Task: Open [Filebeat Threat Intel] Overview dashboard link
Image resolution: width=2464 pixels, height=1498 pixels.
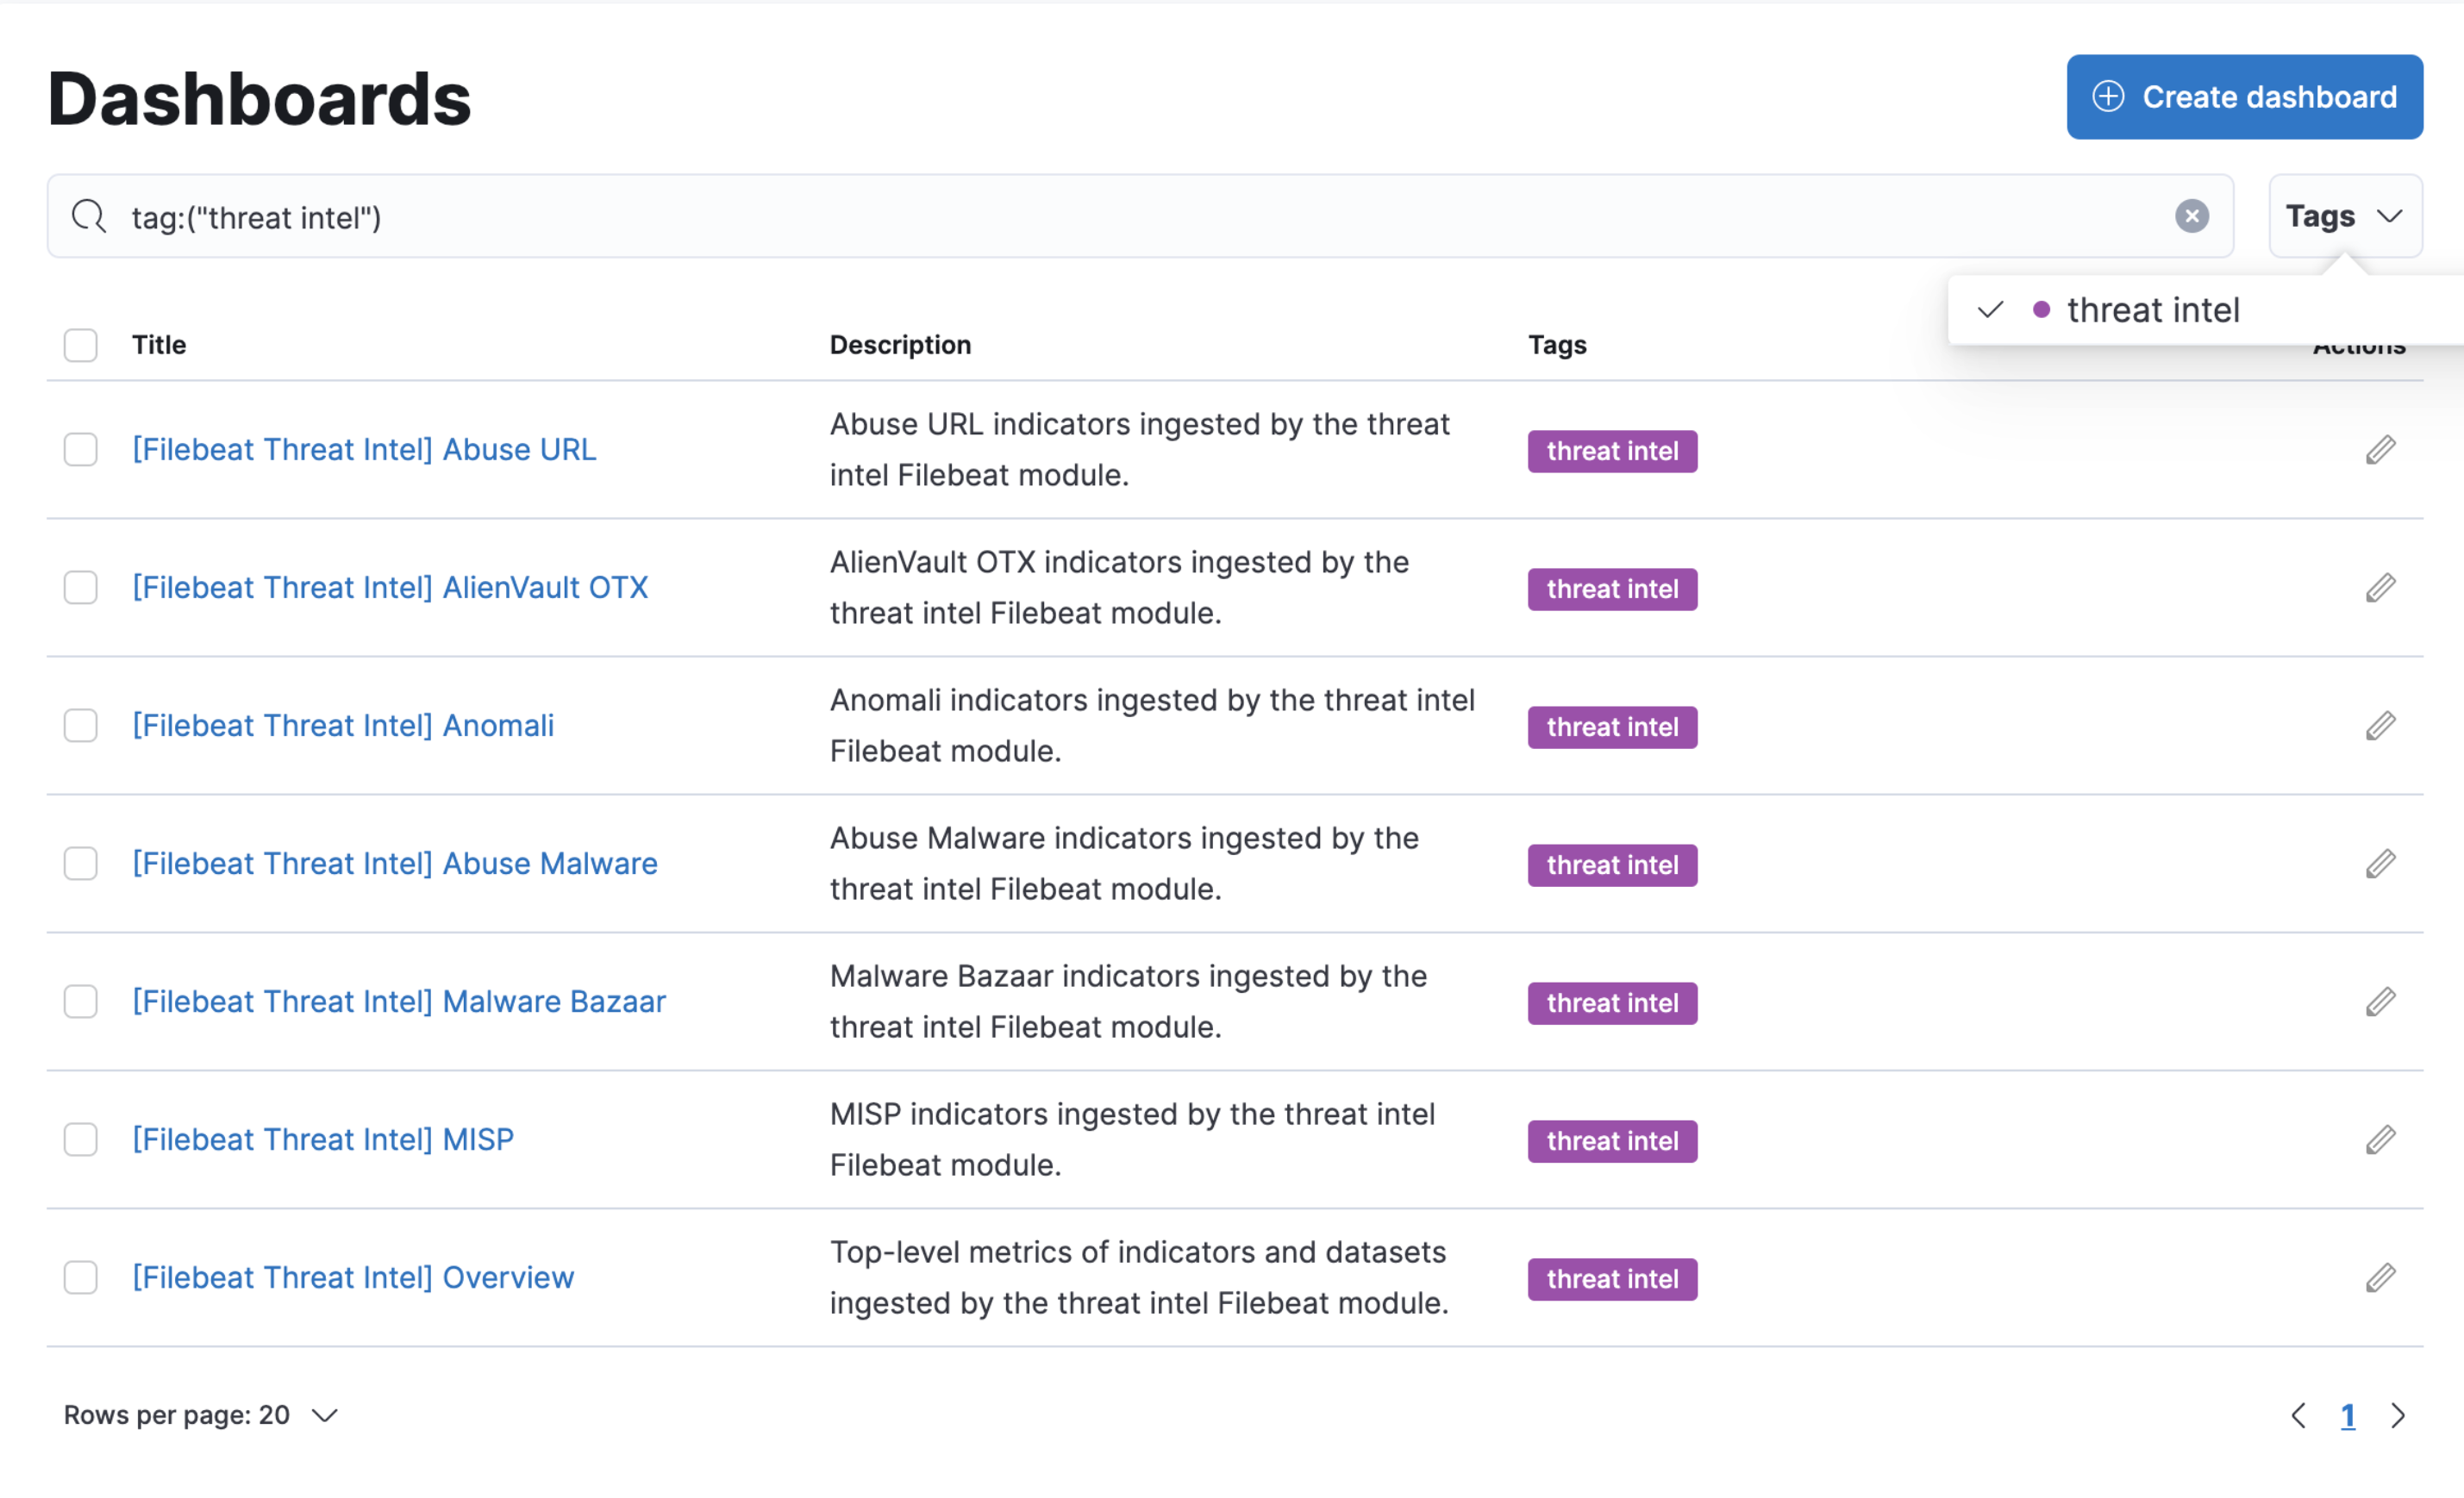Action: (x=353, y=1278)
